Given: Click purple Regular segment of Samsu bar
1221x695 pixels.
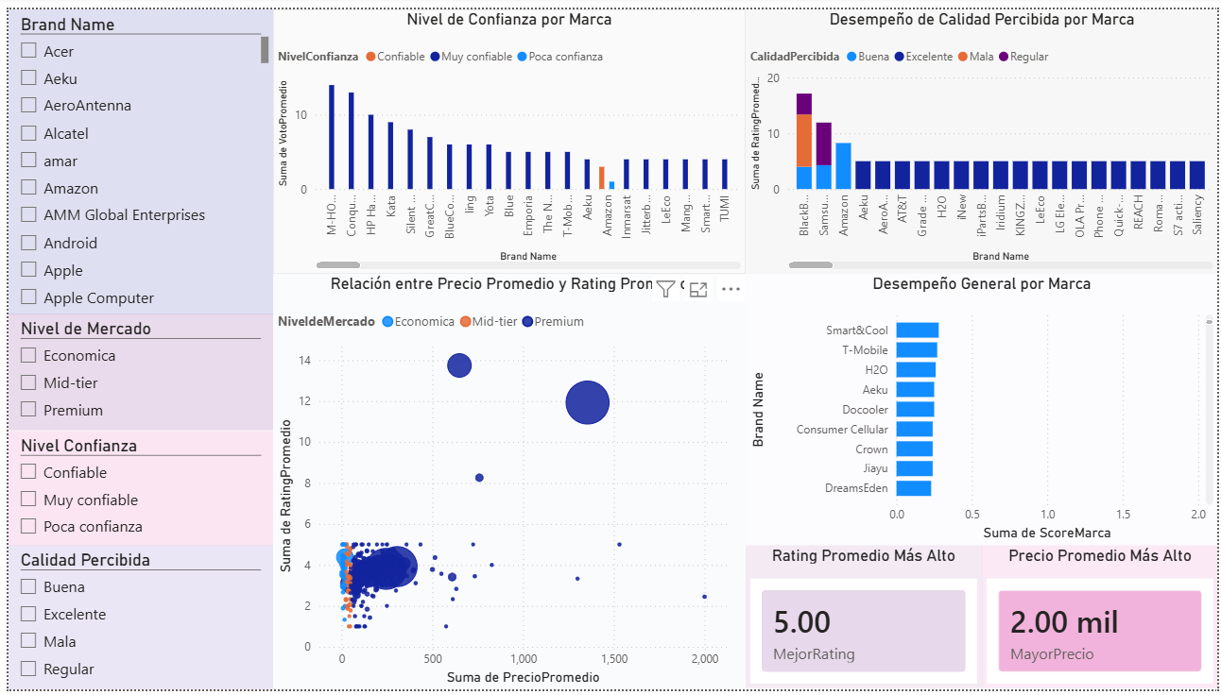Looking at the screenshot, I should point(824,144).
